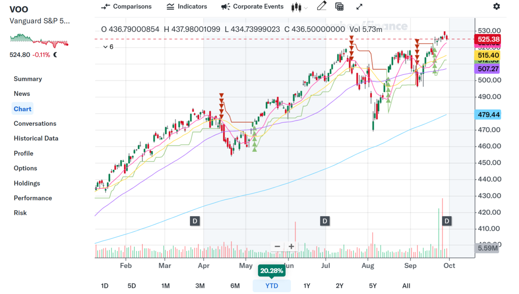Click the C 436.50000000 close value
519x294 pixels.
[315, 29]
